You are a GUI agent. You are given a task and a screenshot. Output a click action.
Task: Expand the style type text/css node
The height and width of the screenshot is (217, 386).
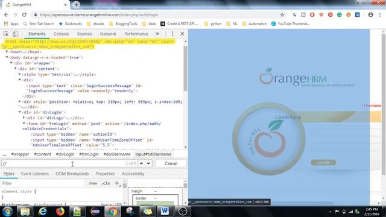[20, 74]
